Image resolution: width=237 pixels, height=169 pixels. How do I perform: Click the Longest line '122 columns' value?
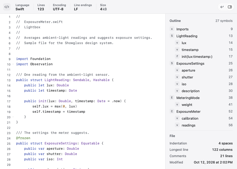[222, 150]
